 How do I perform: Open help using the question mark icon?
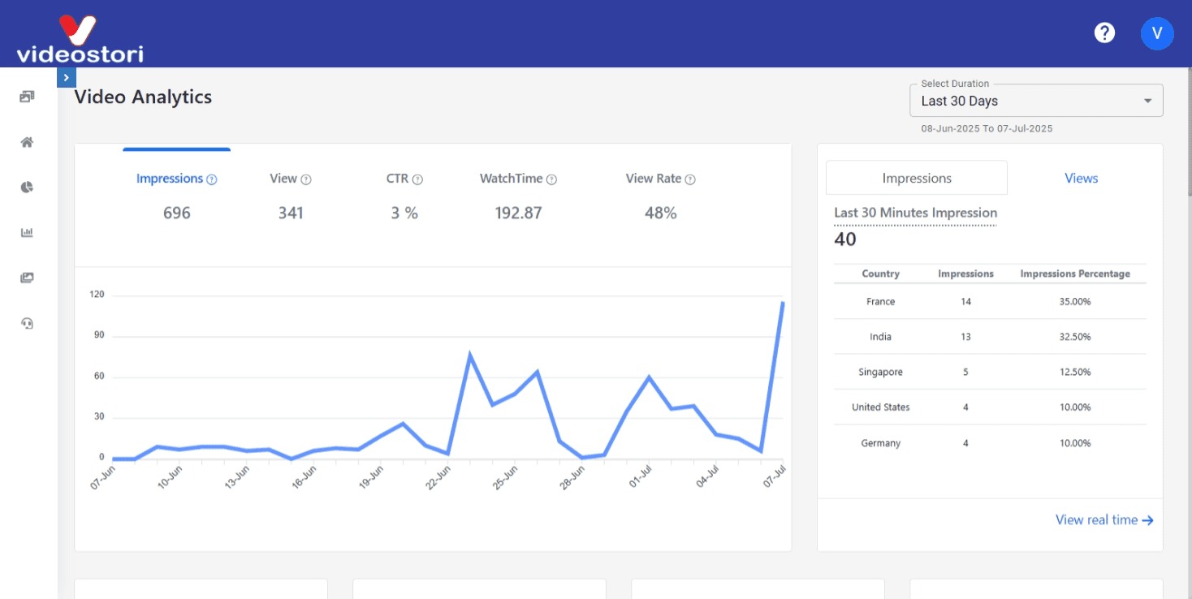coord(1104,32)
